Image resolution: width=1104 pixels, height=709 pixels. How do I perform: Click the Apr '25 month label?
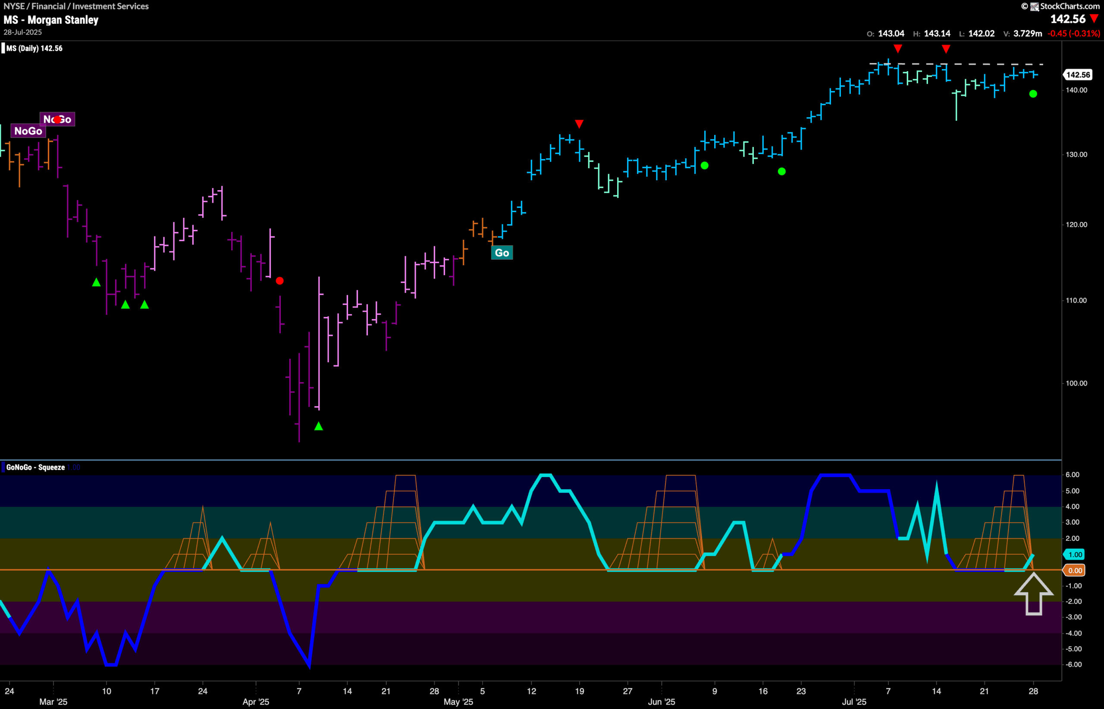(256, 702)
